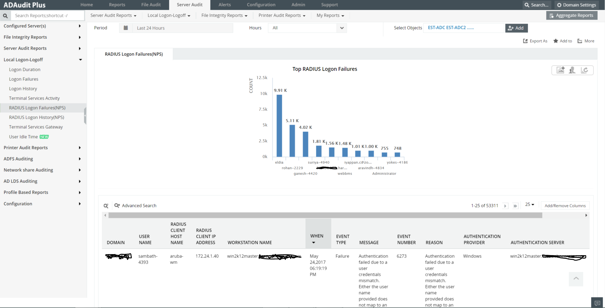
Task: Click the Aggregate Reports button
Action: coord(572,15)
